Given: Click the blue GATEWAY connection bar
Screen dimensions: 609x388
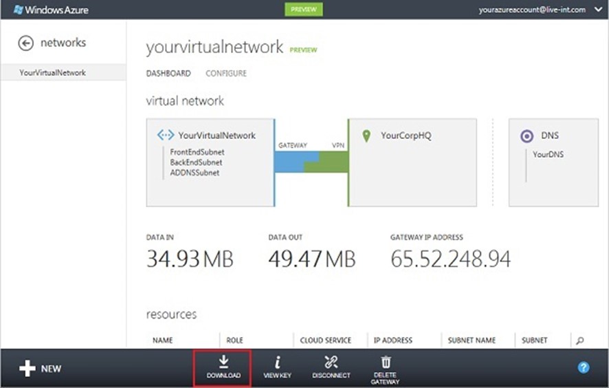Looking at the screenshot, I should click(x=294, y=162).
